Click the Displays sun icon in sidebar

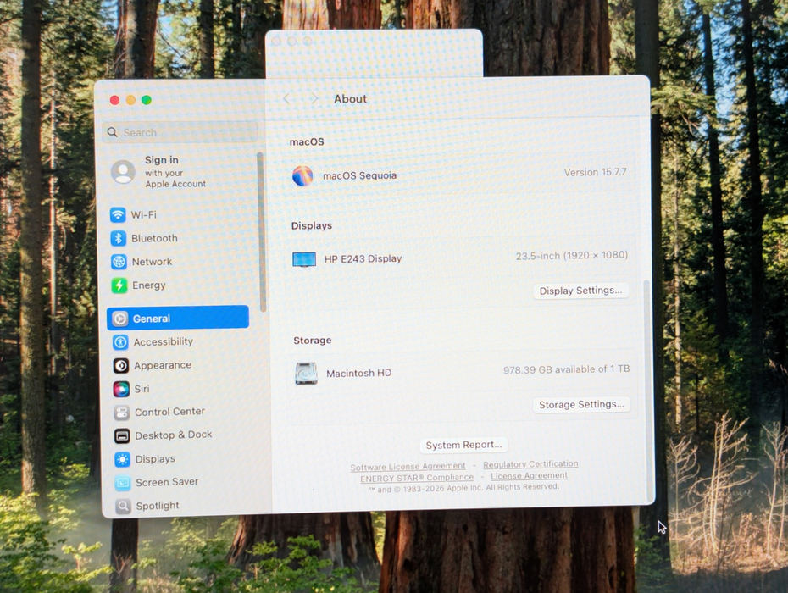[x=122, y=459]
